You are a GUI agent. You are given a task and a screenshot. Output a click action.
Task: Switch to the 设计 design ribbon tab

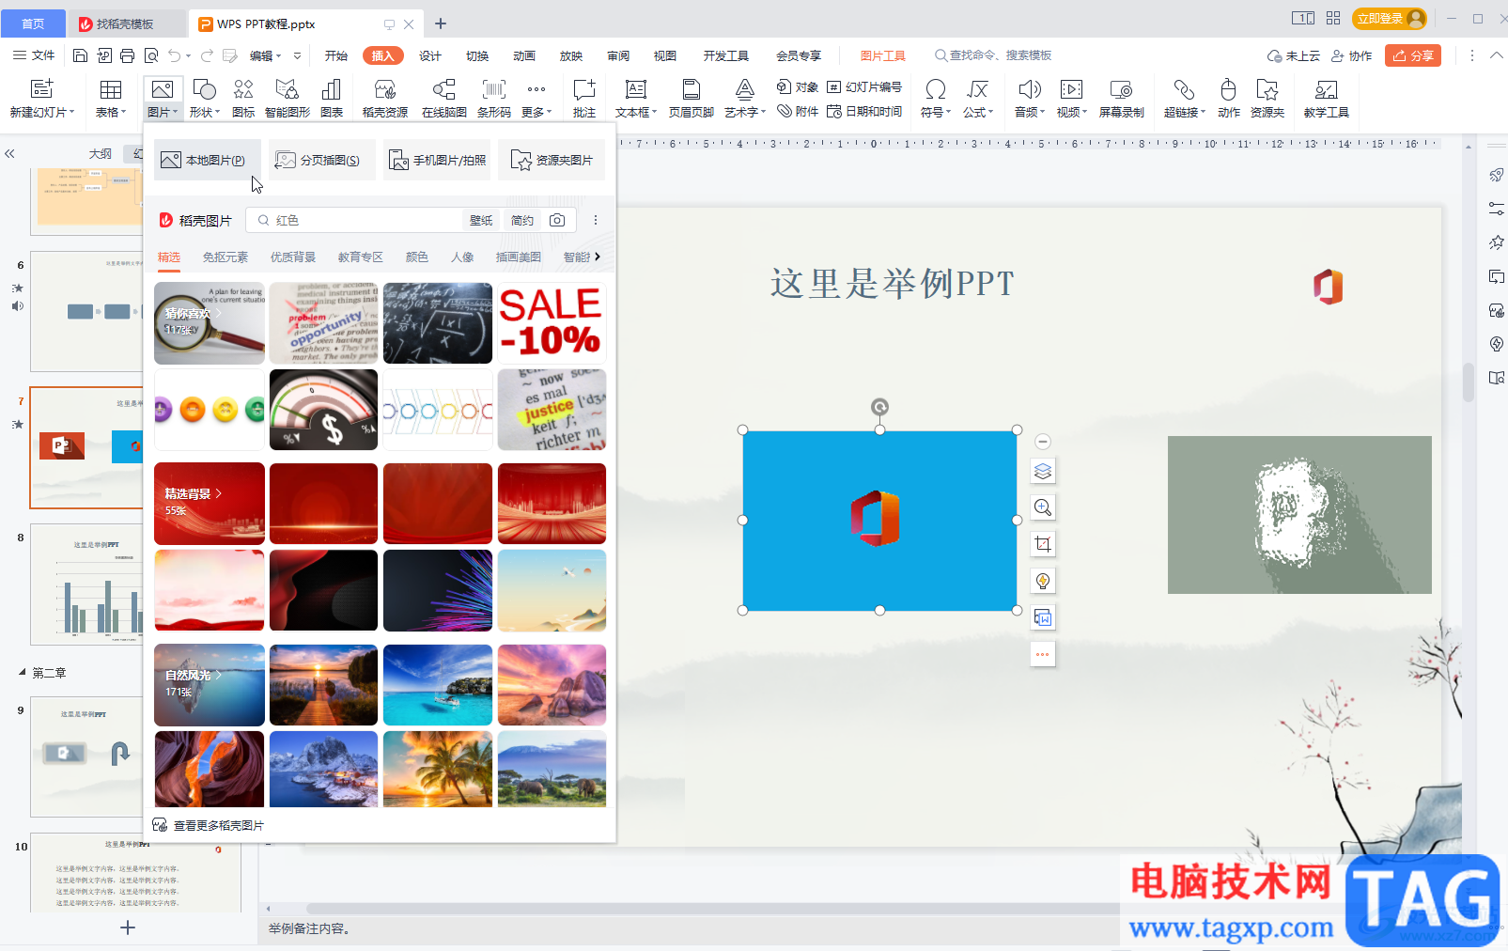(x=430, y=55)
